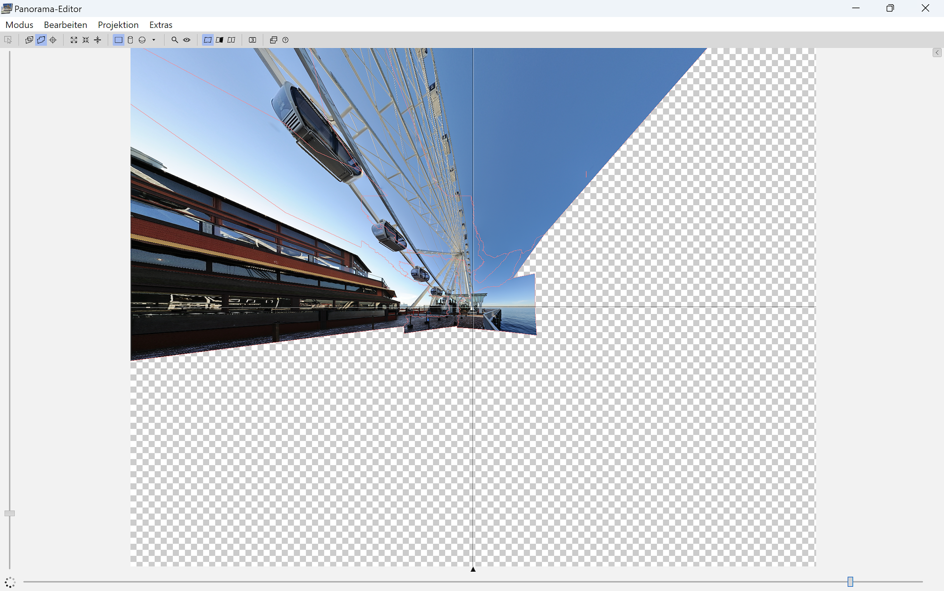Click the horizontal slider handle at bottom
The image size is (944, 591).
click(850, 582)
